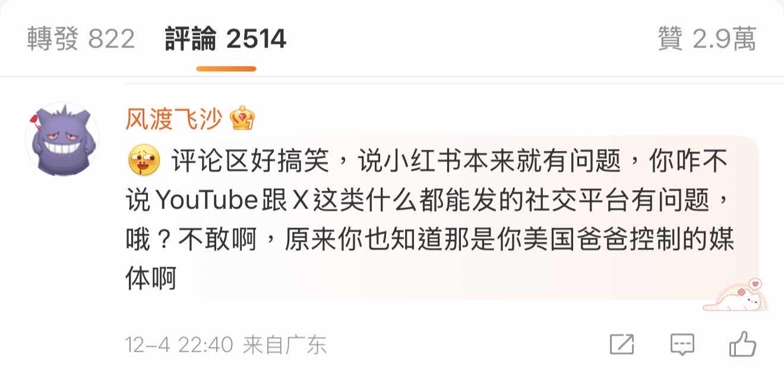Switch to the 轉發 822 tab
Image resolution: width=784 pixels, height=369 pixels.
81,39
